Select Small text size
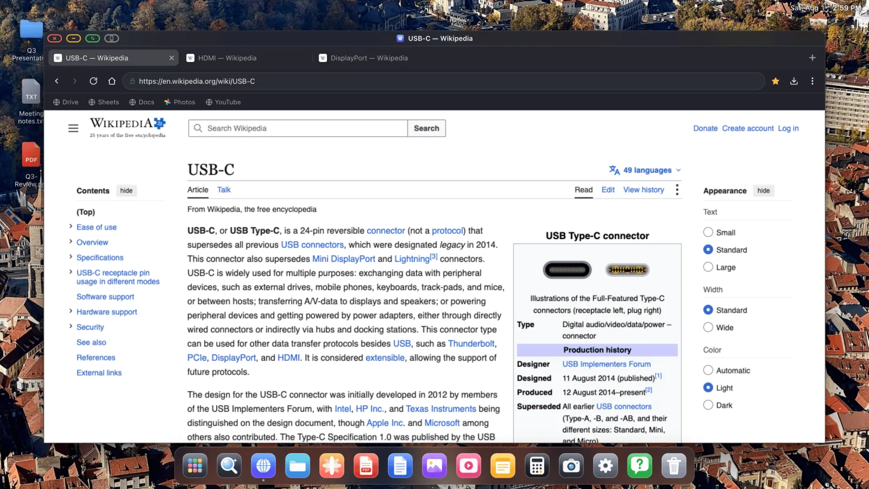869x489 pixels. click(708, 232)
